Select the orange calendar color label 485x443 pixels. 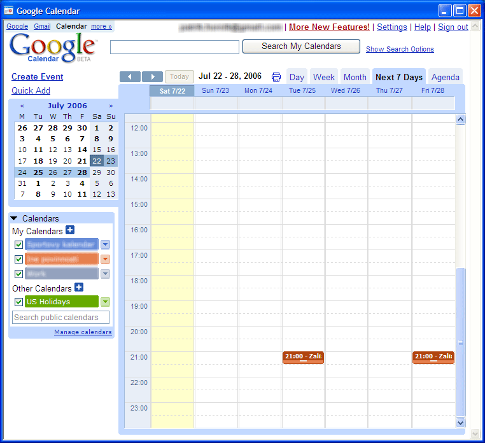tap(62, 259)
